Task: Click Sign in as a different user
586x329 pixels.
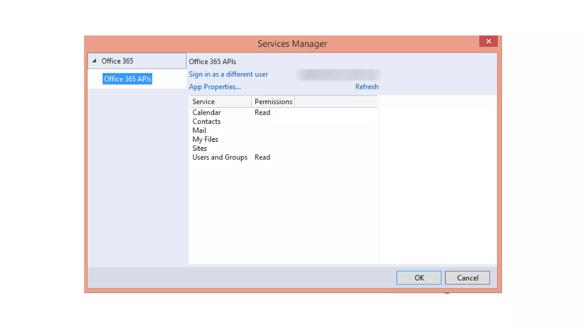Action: click(x=228, y=74)
